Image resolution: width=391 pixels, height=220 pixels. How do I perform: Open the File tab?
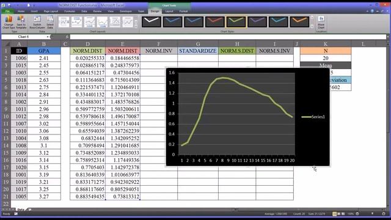pos(7,11)
